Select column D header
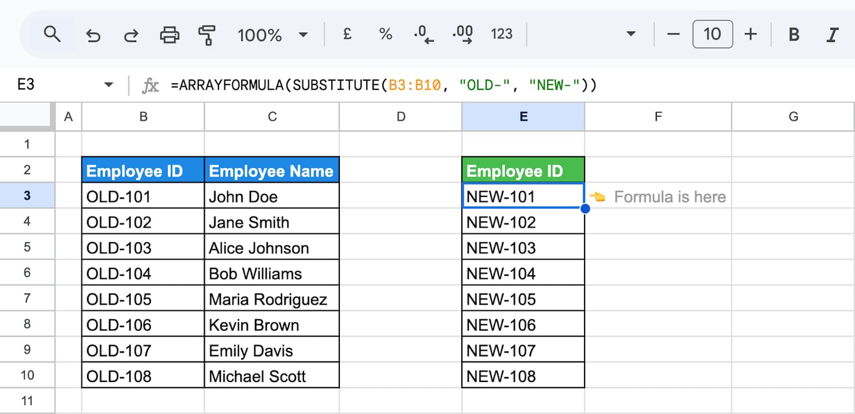This screenshot has height=414, width=855. 401,117
